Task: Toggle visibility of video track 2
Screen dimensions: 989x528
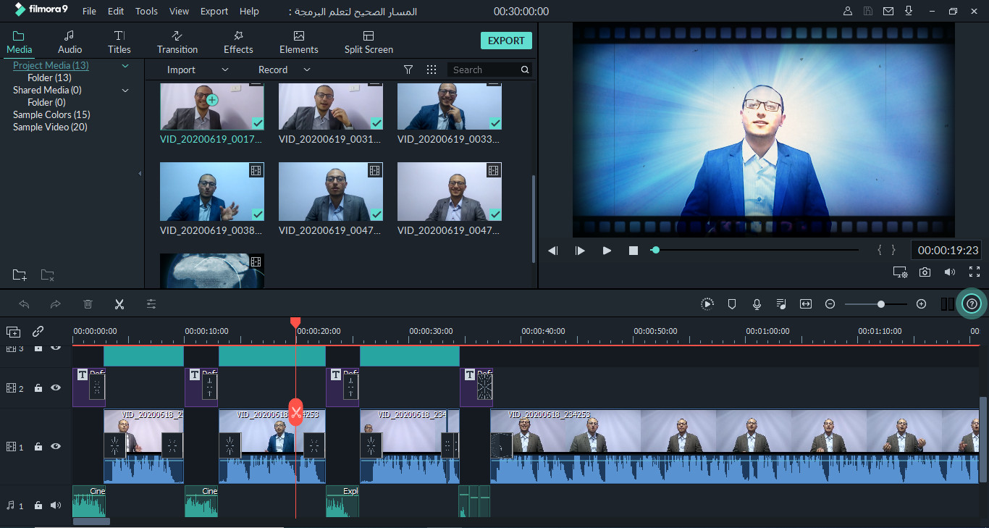Action: 55,387
